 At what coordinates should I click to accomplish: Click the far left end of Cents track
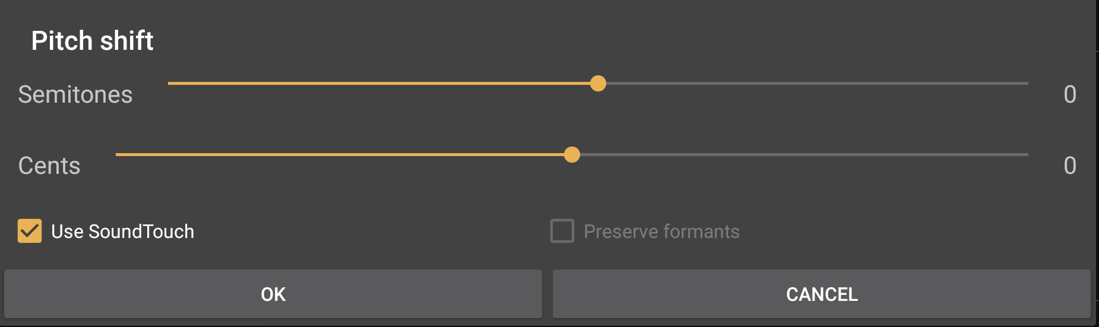tap(119, 155)
